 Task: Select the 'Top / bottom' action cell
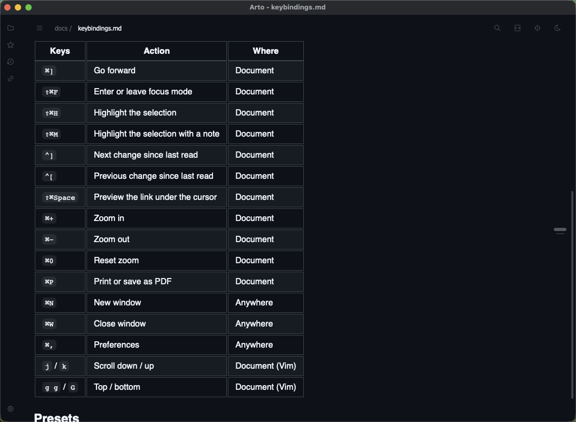pos(157,387)
